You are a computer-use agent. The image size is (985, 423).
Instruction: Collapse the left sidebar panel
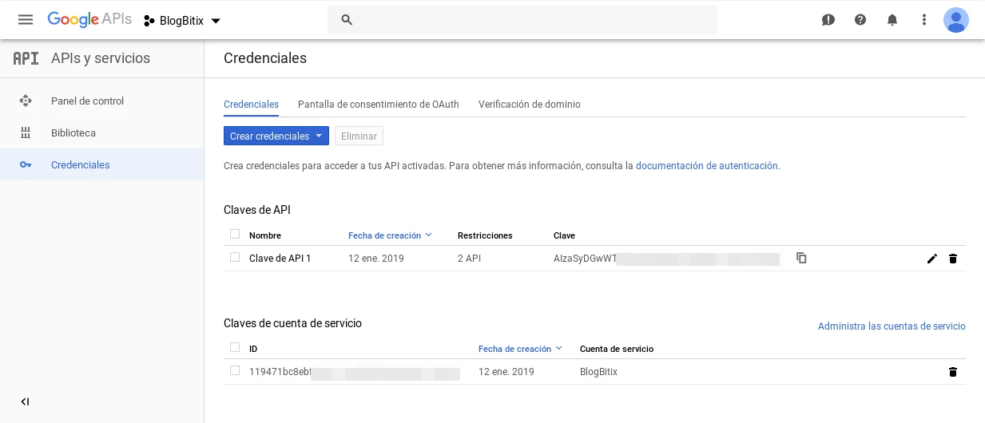click(x=25, y=401)
